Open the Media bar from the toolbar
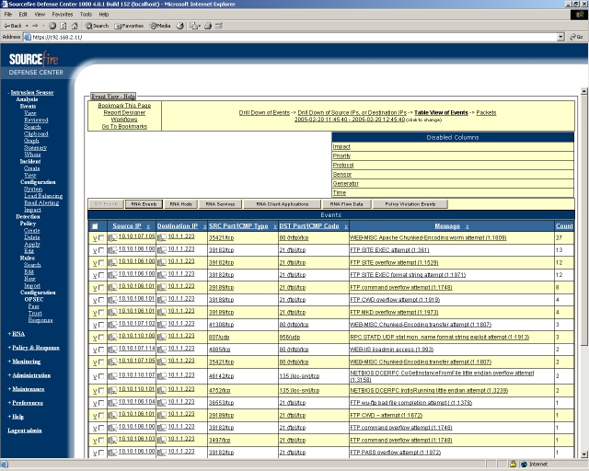Viewport: 589px width, 471px height. pyautogui.click(x=160, y=26)
